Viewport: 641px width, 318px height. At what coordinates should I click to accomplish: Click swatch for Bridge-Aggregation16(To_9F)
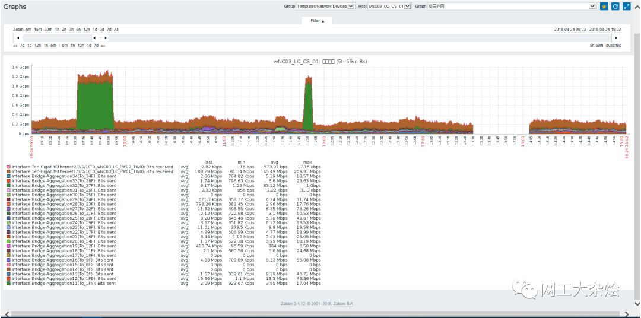(x=8, y=260)
